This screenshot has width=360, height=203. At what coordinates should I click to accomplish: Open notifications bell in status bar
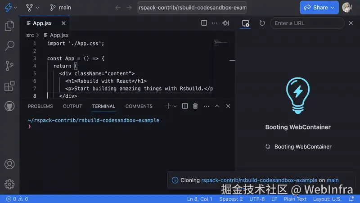point(351,199)
